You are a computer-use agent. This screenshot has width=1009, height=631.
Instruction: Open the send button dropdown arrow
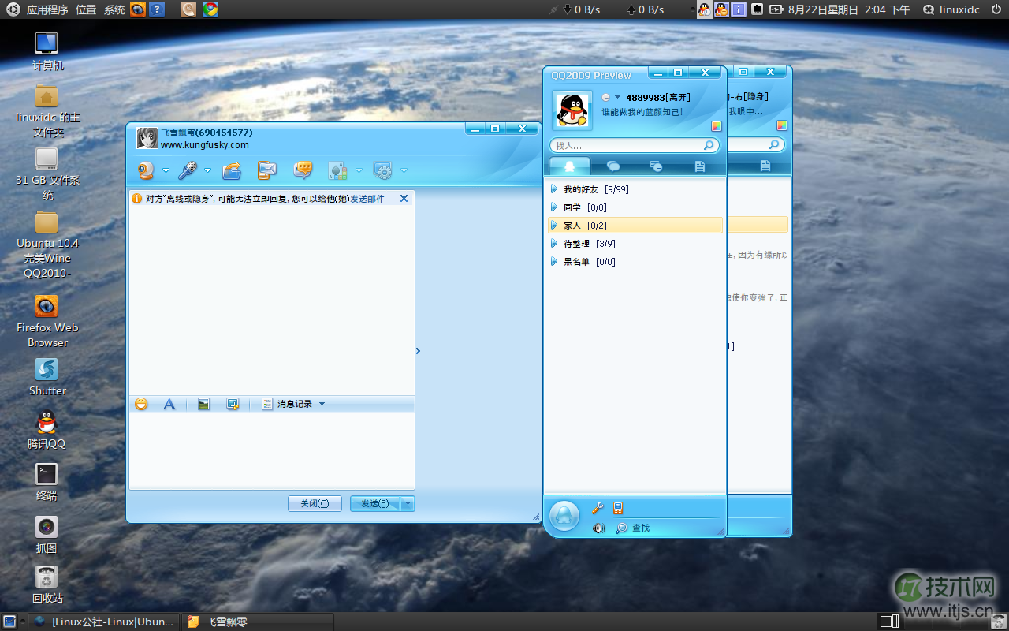408,503
